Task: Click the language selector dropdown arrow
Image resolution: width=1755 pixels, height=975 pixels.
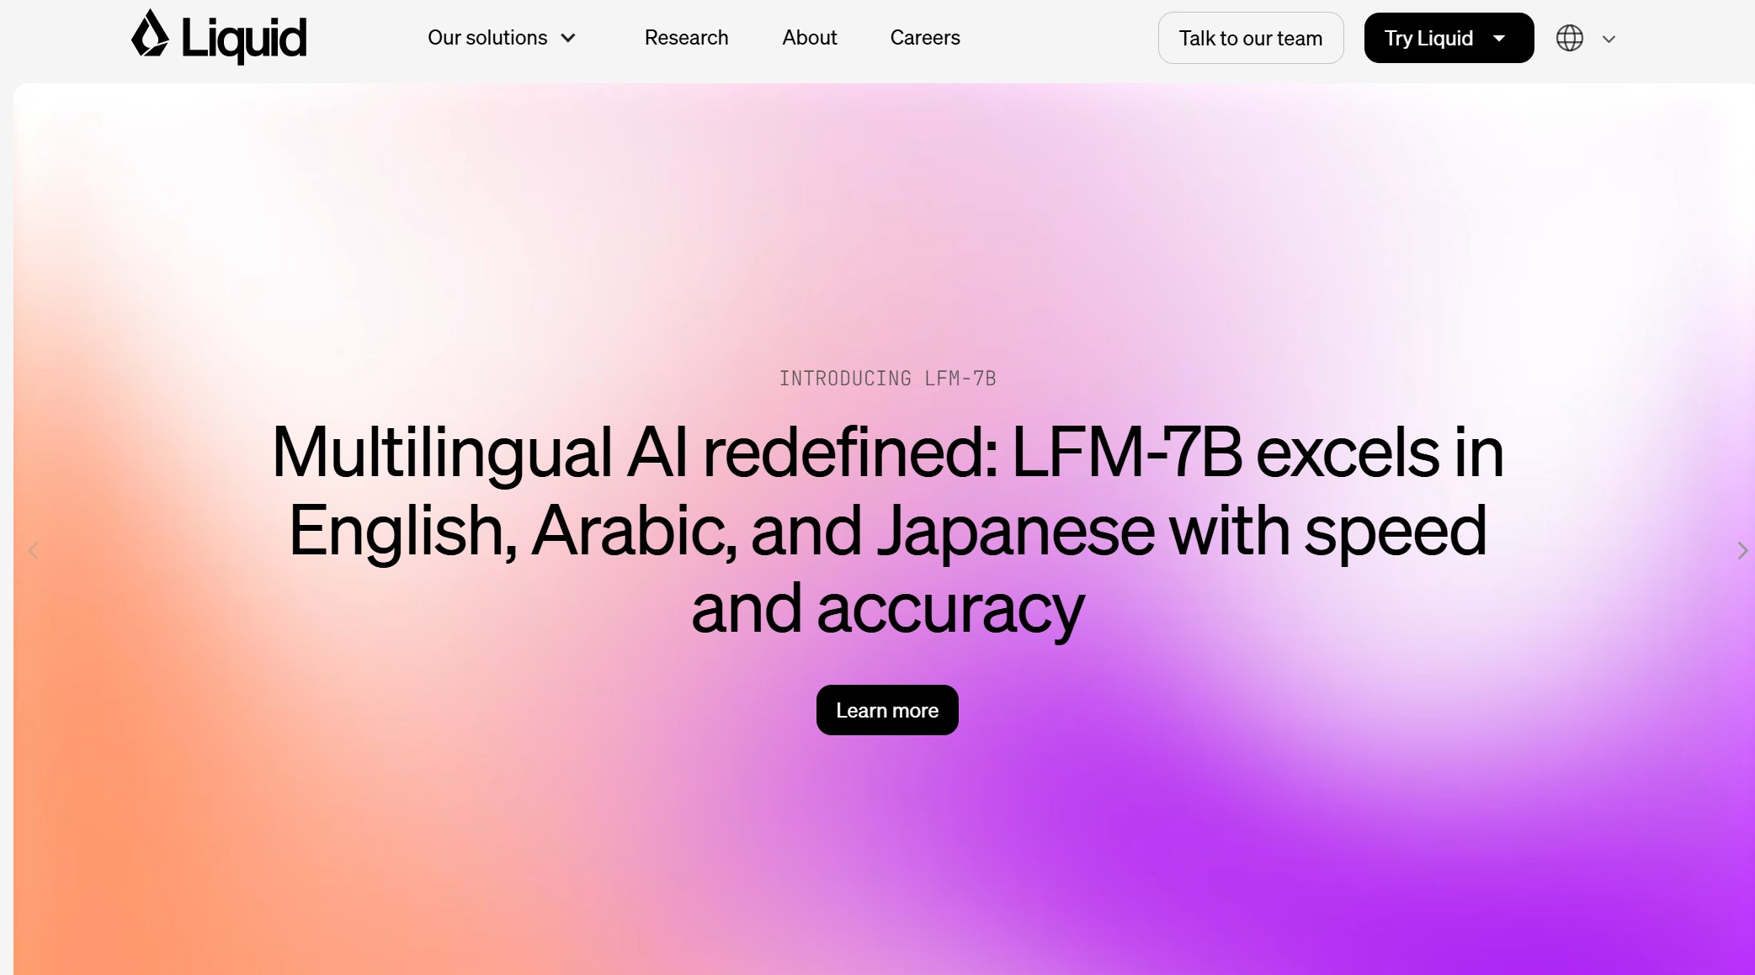Action: pyautogui.click(x=1612, y=39)
